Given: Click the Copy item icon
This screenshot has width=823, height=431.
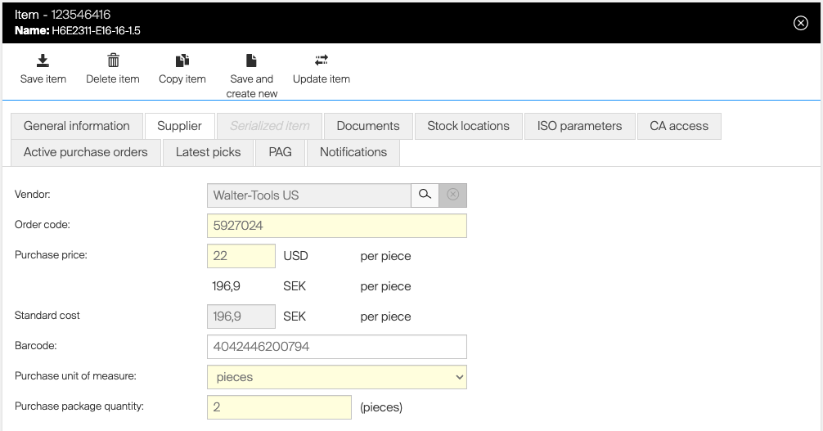Looking at the screenshot, I should (x=182, y=61).
